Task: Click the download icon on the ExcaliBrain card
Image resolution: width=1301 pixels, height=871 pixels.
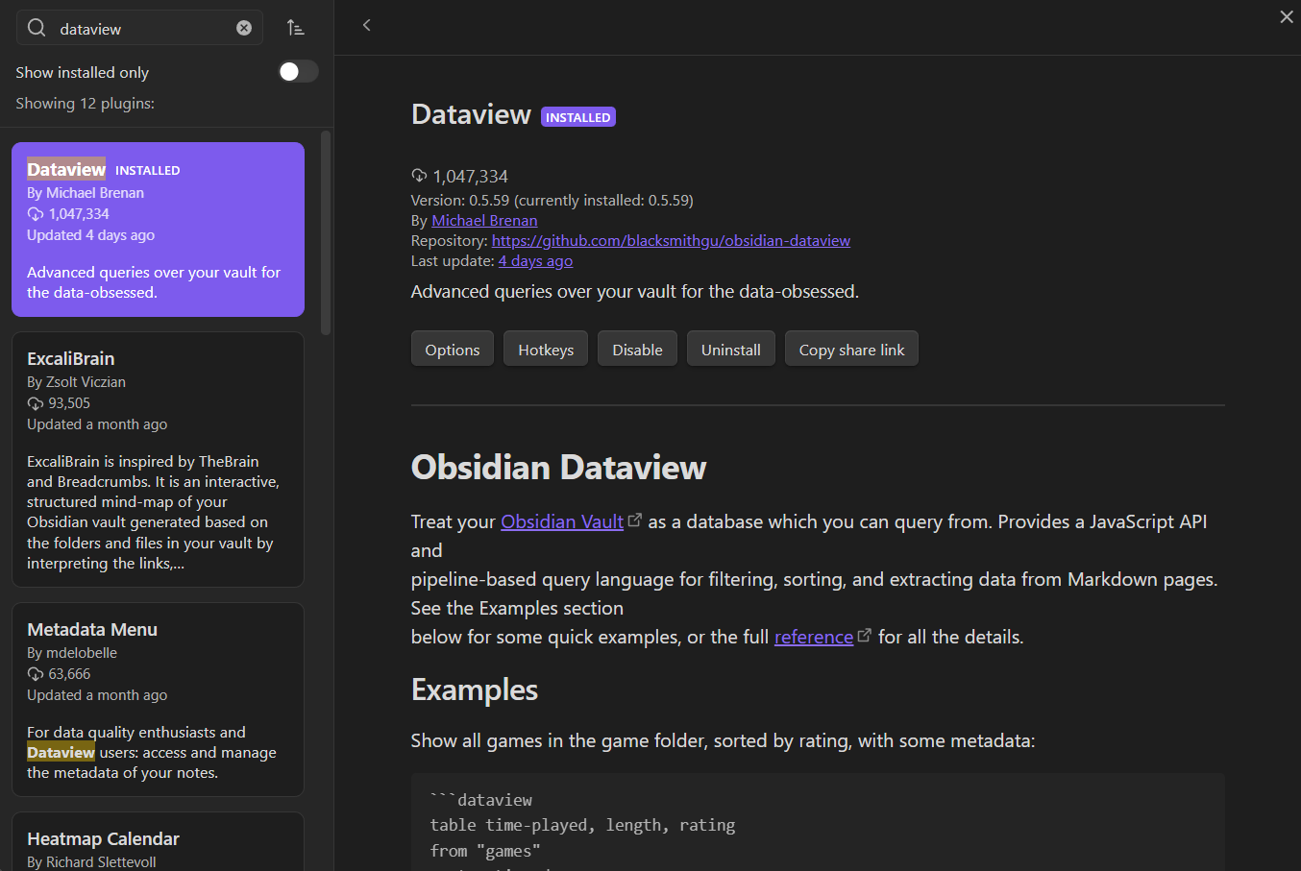Action: (36, 402)
